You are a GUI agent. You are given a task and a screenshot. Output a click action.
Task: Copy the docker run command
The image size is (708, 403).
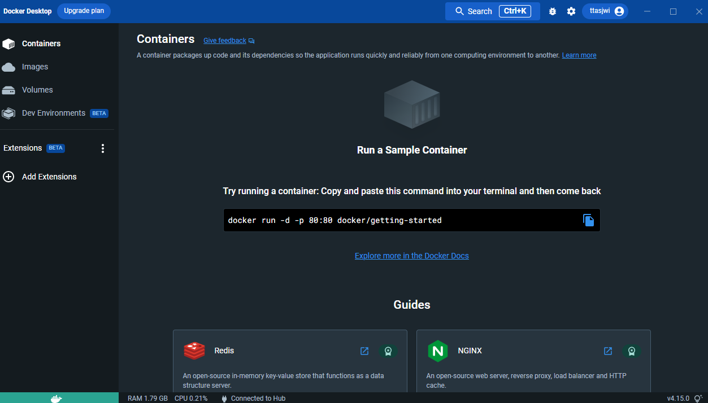tap(588, 220)
